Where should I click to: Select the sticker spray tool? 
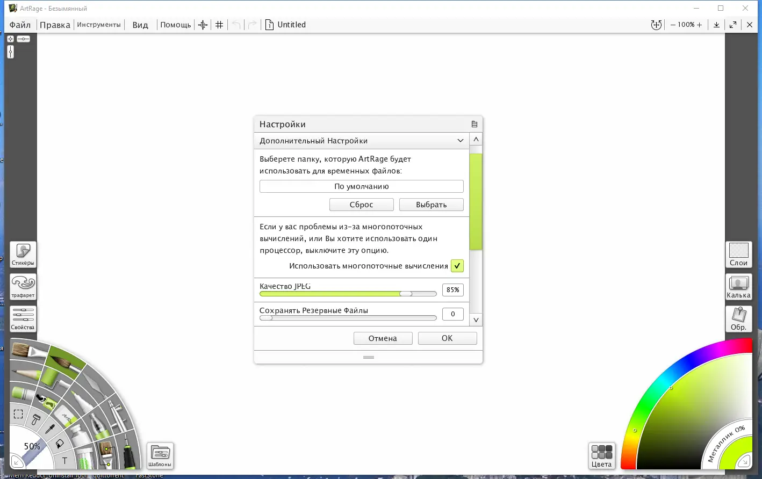(47, 401)
